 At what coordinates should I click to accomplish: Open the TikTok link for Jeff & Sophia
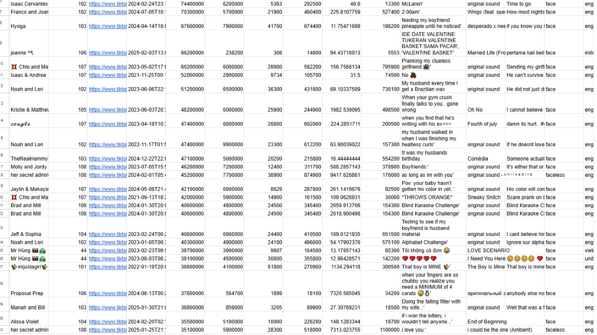[x=108, y=234]
